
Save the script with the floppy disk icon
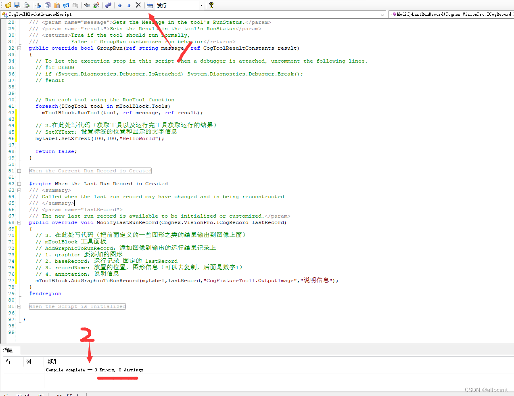point(17,5)
